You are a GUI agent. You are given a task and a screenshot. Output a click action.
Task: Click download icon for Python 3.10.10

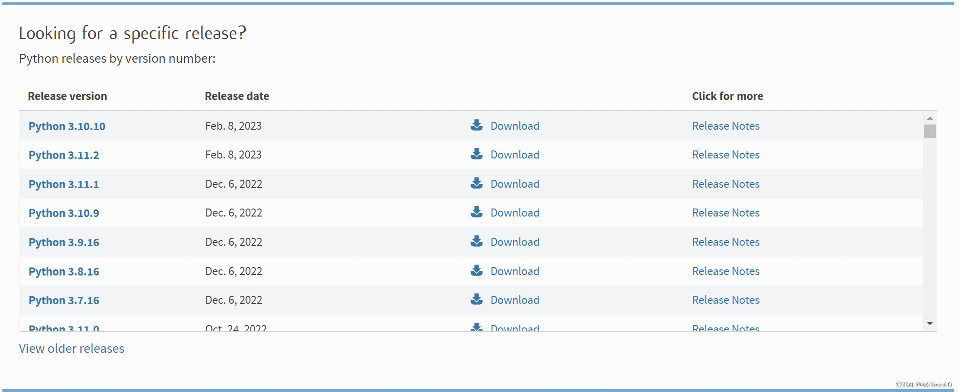(477, 125)
